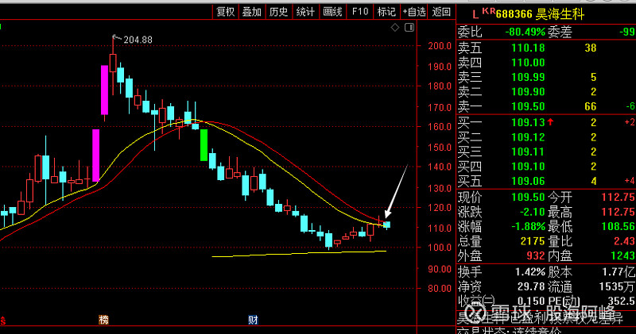The image size is (636, 334).
Task: Select the 叠加 overlay button
Action: point(252,12)
